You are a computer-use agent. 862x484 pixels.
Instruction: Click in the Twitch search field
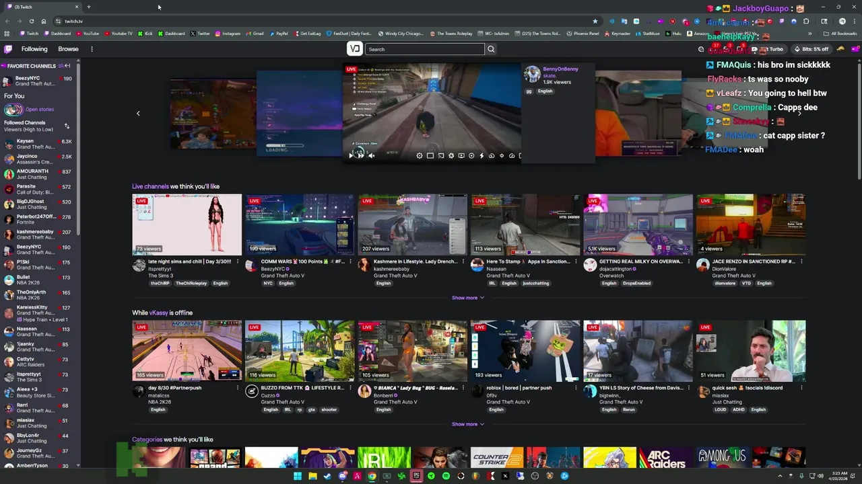[425, 49]
